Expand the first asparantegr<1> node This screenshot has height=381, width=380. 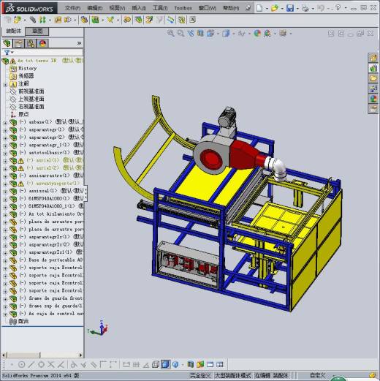click(5, 130)
